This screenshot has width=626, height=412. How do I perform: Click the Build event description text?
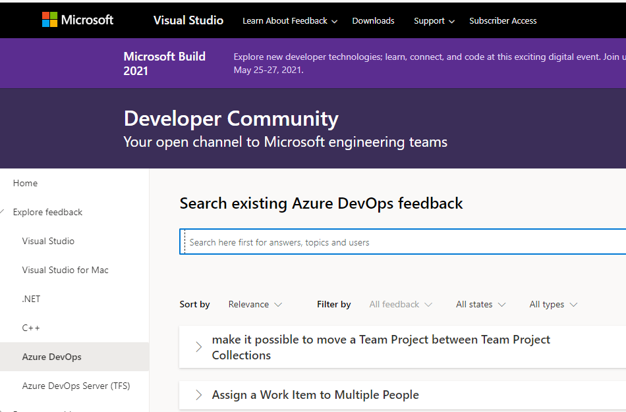pos(430,63)
